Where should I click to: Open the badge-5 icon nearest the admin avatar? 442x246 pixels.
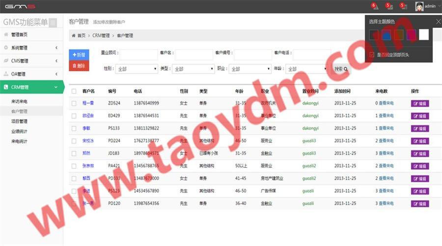tap(404, 6)
